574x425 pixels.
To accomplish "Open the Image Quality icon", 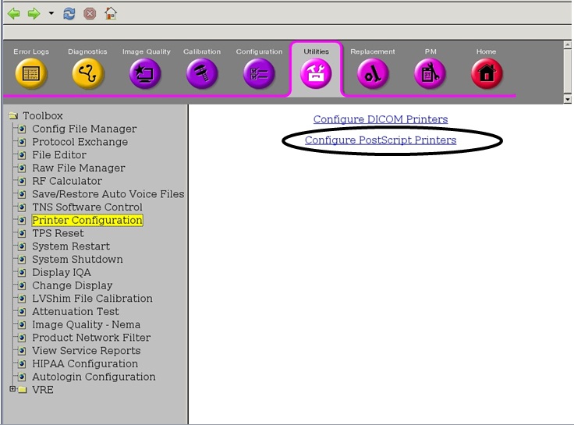I will [x=145, y=73].
